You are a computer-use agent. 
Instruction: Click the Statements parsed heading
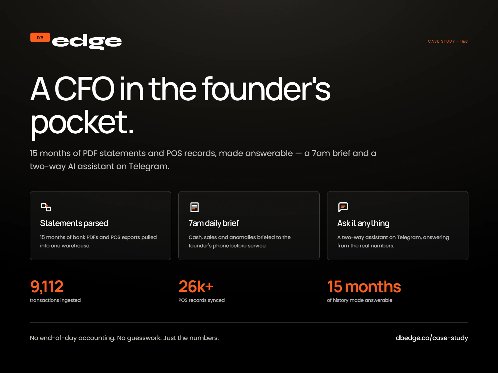click(x=74, y=223)
